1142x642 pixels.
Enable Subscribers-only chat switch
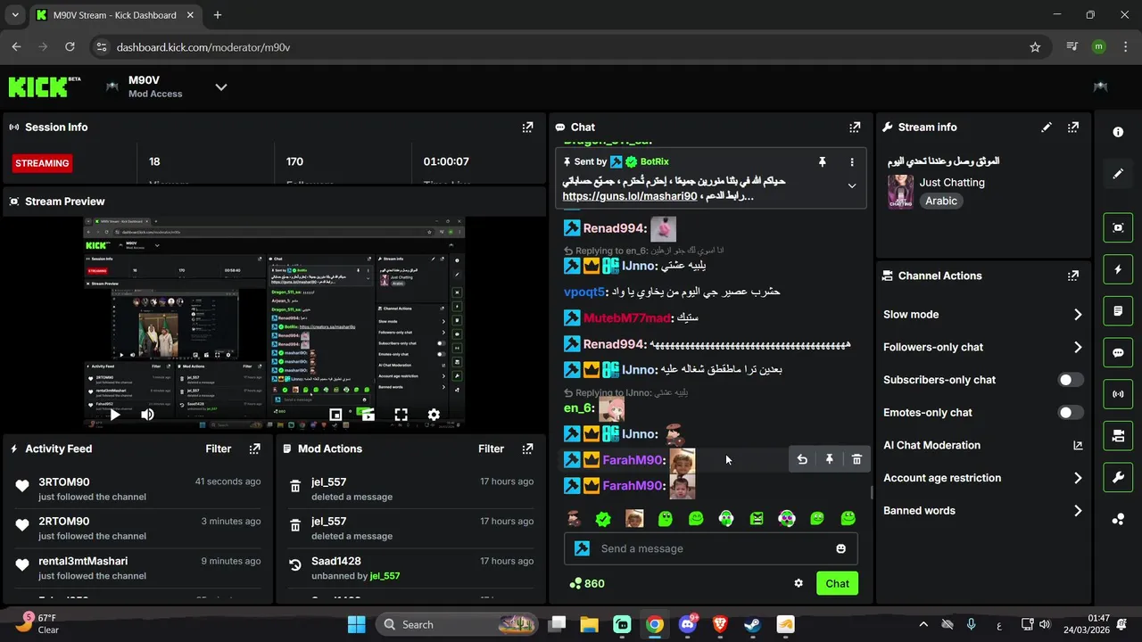pos(1071,380)
